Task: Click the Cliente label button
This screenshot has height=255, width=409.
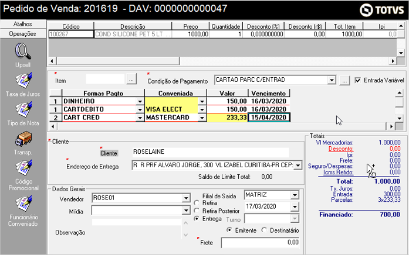Action: [109, 153]
